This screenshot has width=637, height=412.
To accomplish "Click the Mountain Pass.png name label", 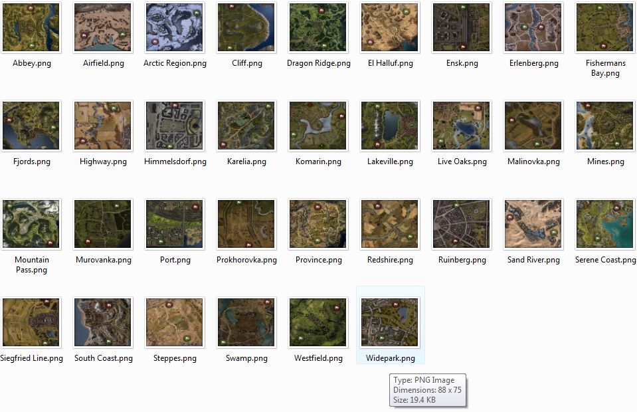I will tap(32, 264).
